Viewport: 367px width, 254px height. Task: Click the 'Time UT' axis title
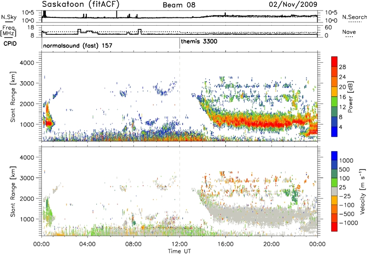[x=179, y=251]
